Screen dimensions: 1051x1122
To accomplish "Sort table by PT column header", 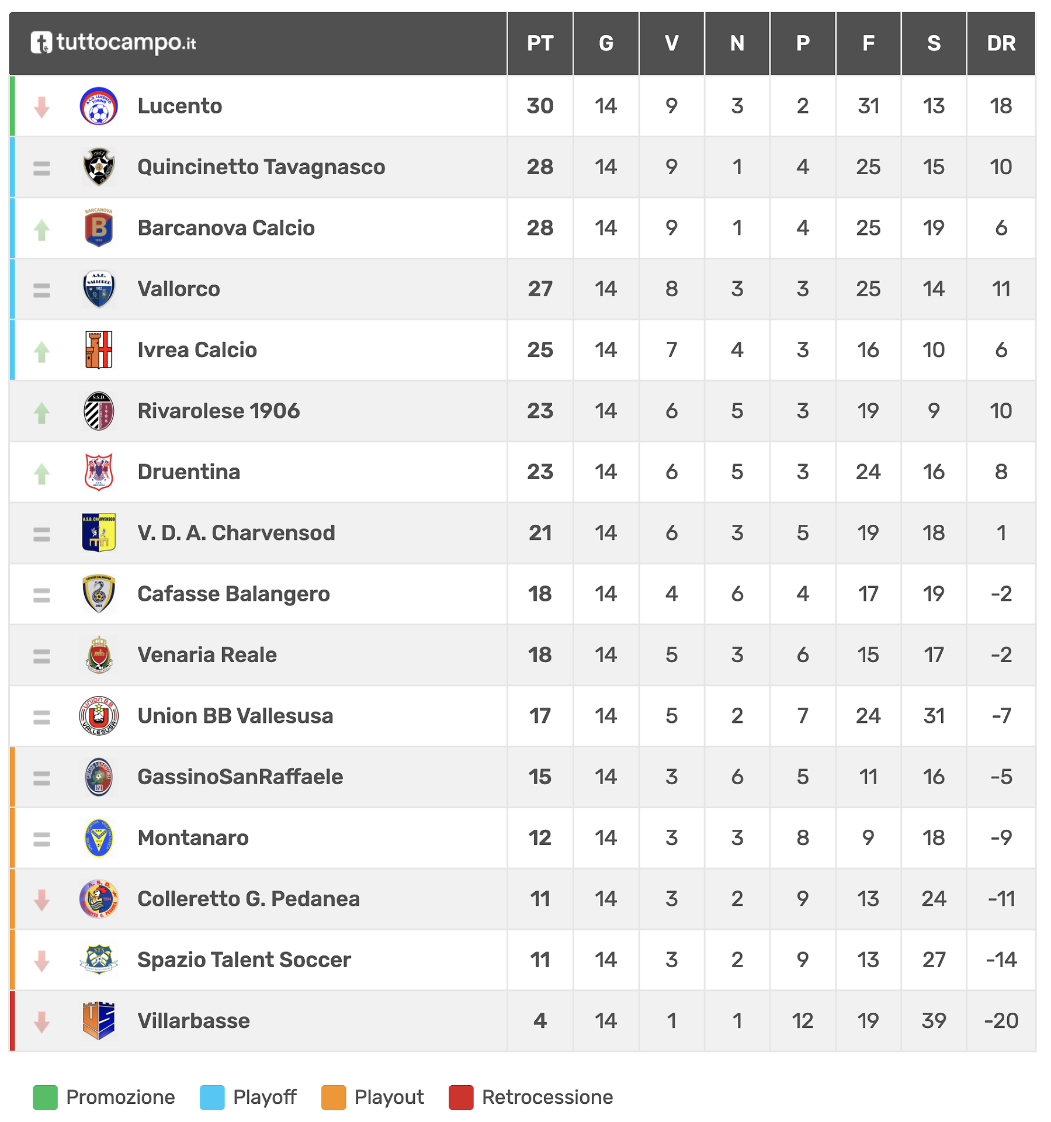I will 540,43.
